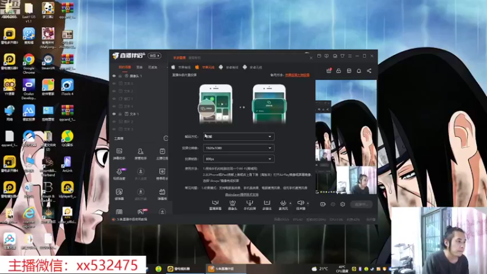Toggle visibility of 图片 2 layer

114,121
